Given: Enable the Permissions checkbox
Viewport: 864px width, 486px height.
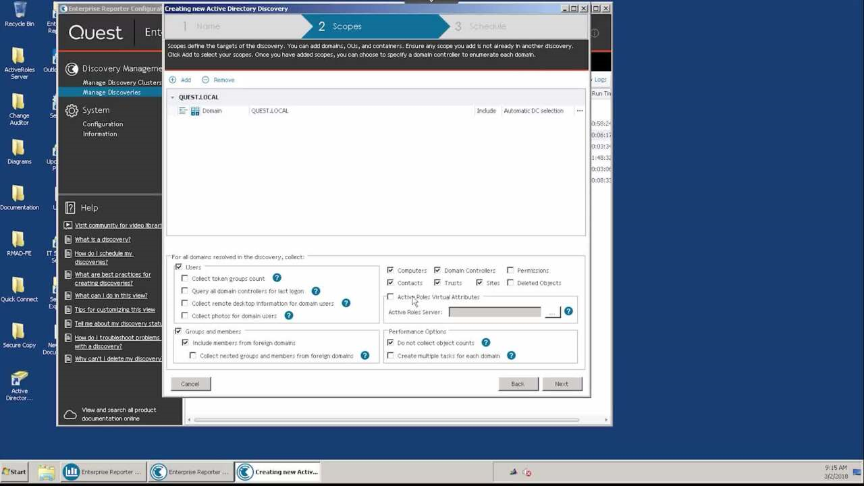Looking at the screenshot, I should [x=511, y=270].
